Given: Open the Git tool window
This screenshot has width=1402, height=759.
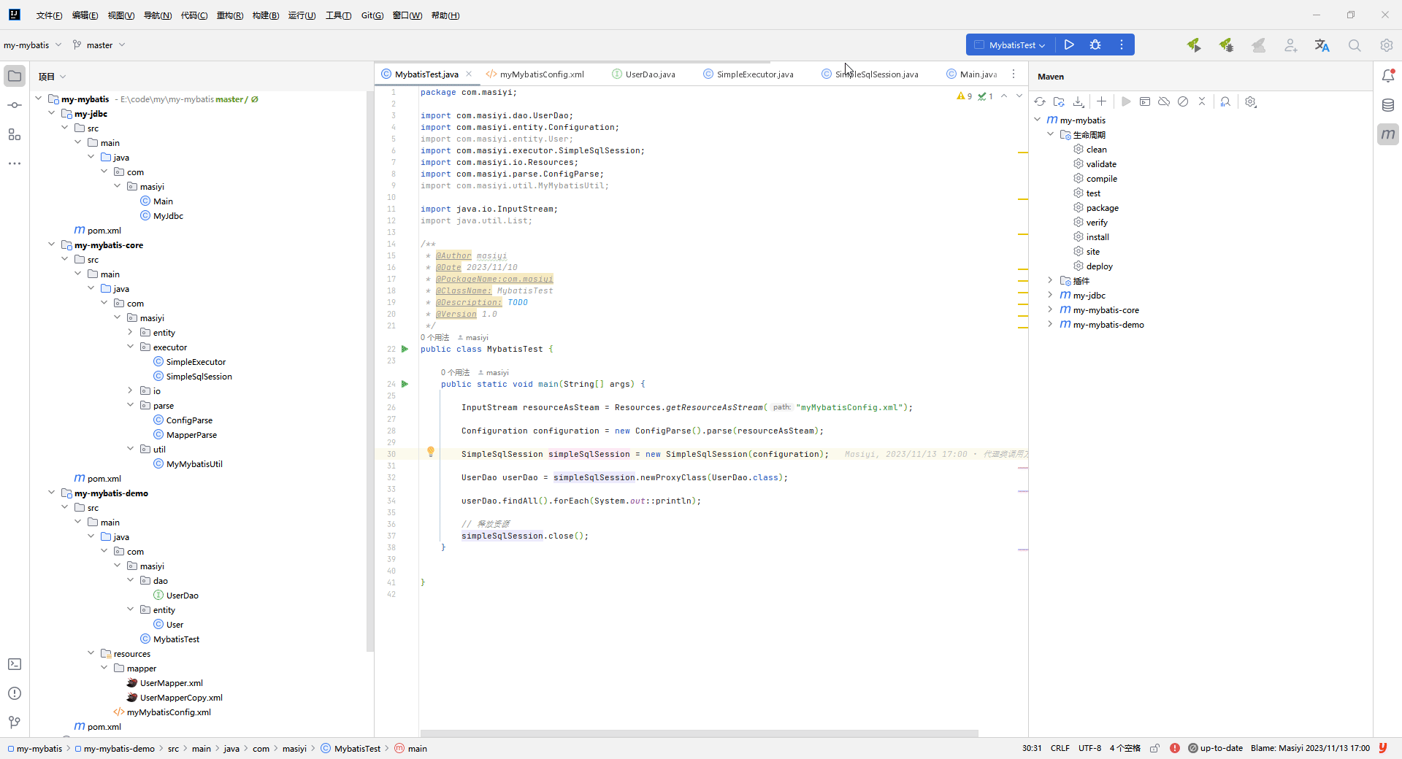Looking at the screenshot, I should [15, 723].
